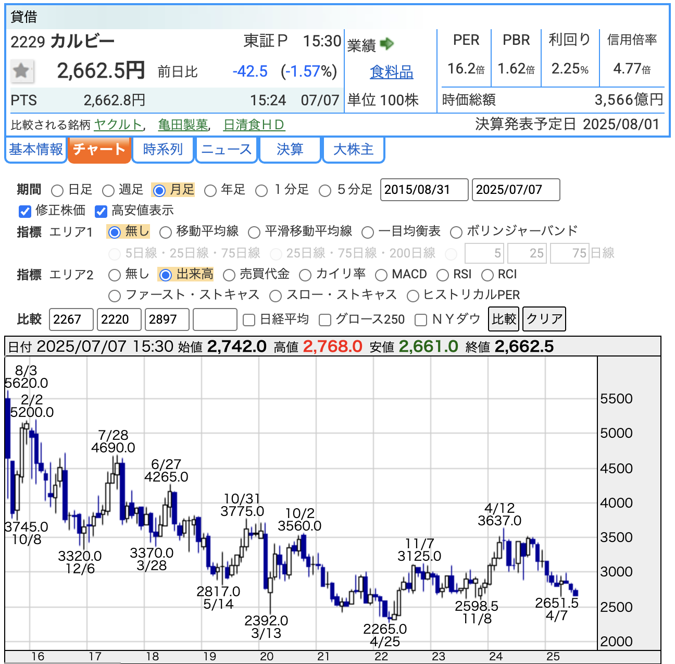
Task: Open the 食料品 sector link
Action: (x=391, y=72)
